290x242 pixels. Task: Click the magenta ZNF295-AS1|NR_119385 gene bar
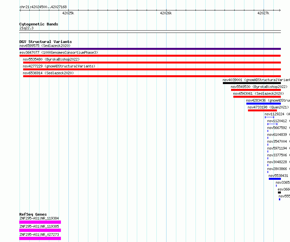pyautogui.click(x=40, y=230)
